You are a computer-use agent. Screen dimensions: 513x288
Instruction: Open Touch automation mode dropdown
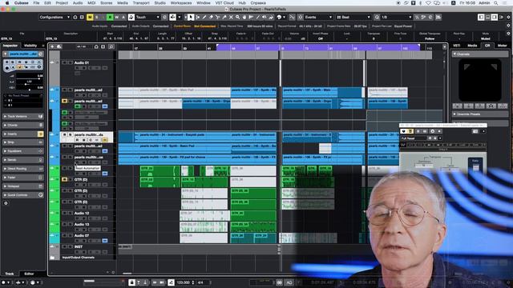point(147,17)
